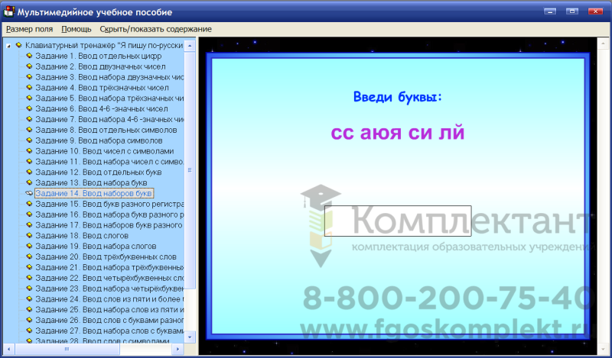Click the open-book icon beside Задание 14

(29, 193)
